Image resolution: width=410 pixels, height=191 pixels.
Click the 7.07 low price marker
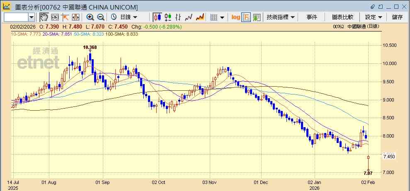pos(368,173)
